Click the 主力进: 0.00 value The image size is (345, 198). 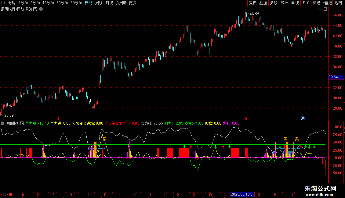click(x=60, y=123)
